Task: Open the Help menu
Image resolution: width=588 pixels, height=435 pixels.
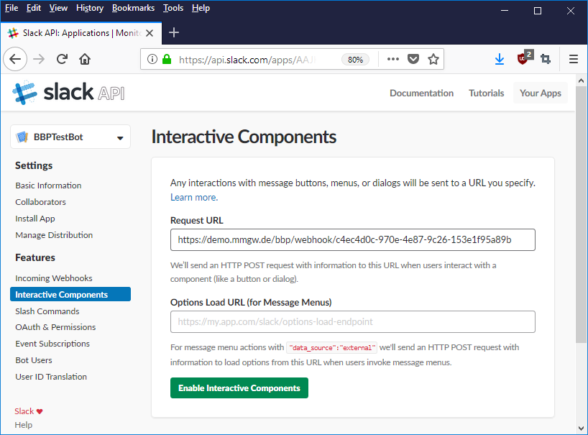Action: (x=201, y=8)
